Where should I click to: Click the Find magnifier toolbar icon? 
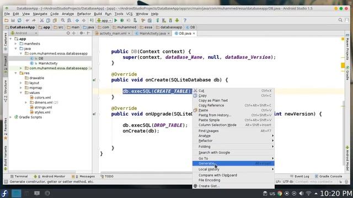point(62,20)
